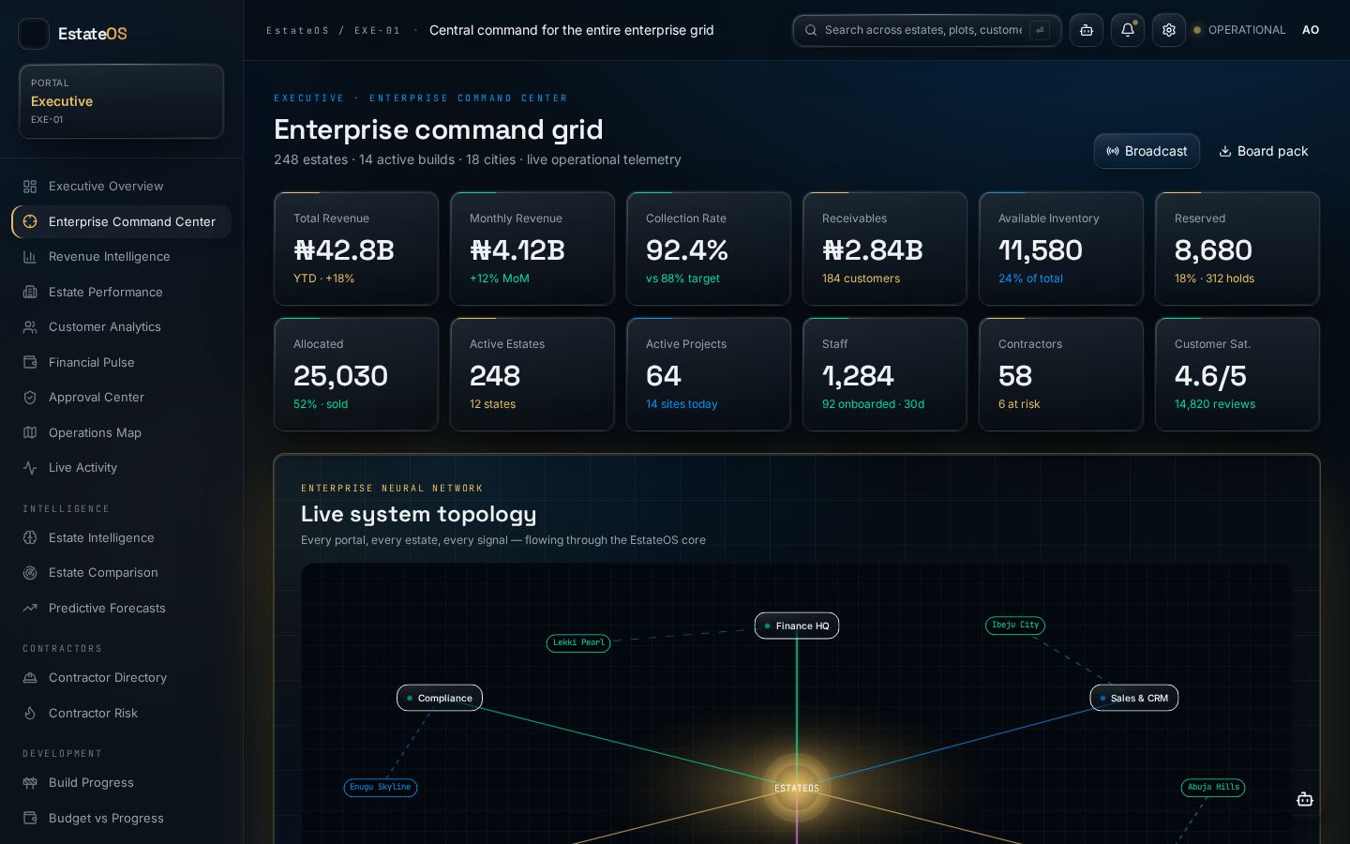Click the Executive Overview grid icon
1350x844 pixels.
[30, 187]
